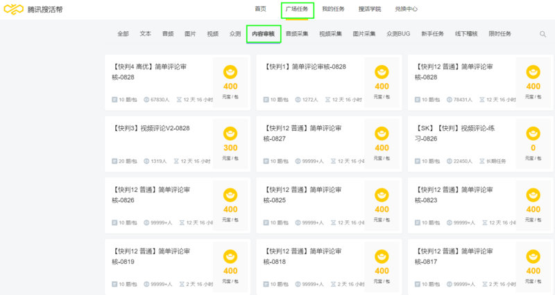
Task: Click the 300 reward ingot icon
Action: tap(230, 133)
